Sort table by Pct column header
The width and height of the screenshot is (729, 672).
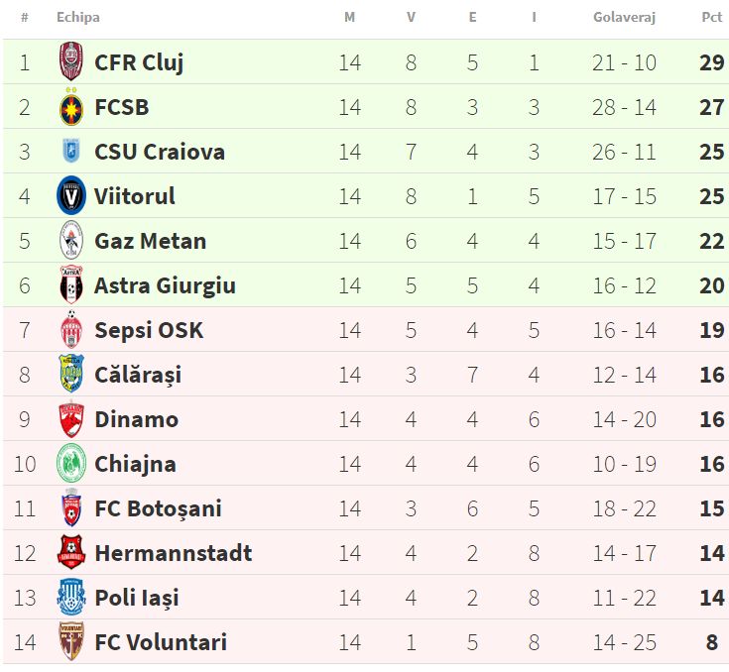coord(711,17)
